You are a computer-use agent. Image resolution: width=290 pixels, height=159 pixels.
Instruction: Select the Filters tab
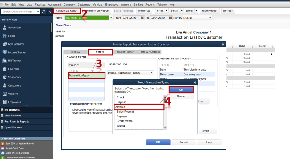pos(100,52)
